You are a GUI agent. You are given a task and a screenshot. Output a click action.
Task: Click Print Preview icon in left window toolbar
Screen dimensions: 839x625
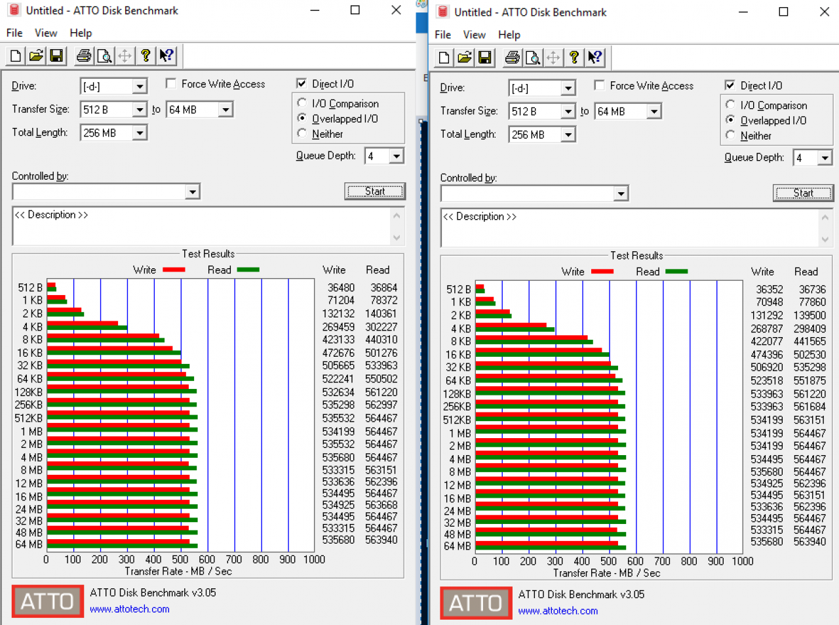(x=104, y=56)
